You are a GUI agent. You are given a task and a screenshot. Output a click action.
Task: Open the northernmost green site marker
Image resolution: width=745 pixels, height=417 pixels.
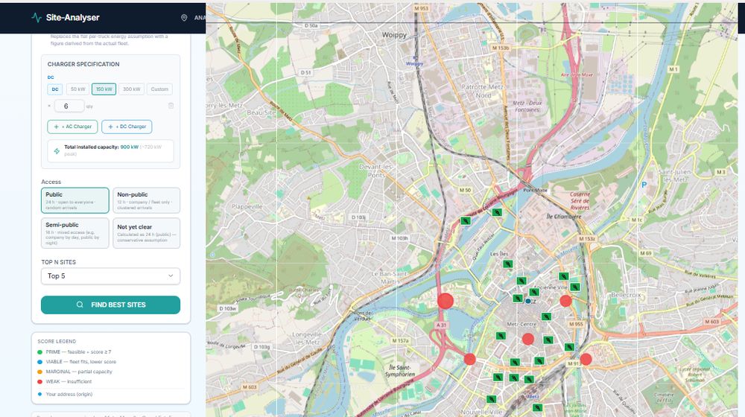coord(497,212)
